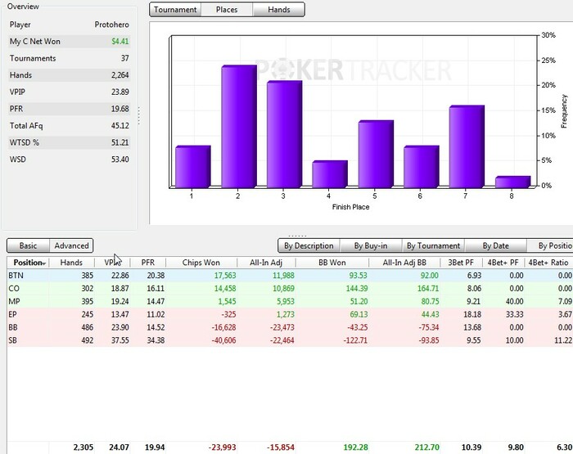Sort by All-In Adj BB column header
Viewport: 573px width, 454px height.
tap(404, 263)
